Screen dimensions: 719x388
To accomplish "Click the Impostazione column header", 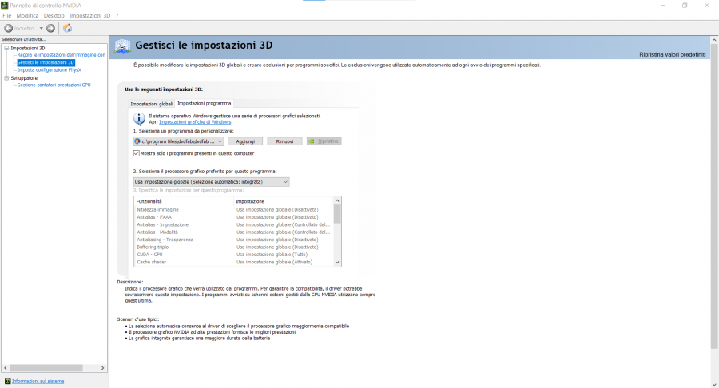I will tap(283, 201).
